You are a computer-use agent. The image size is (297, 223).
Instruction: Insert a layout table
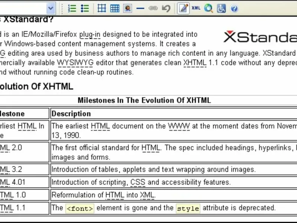point(102,8)
